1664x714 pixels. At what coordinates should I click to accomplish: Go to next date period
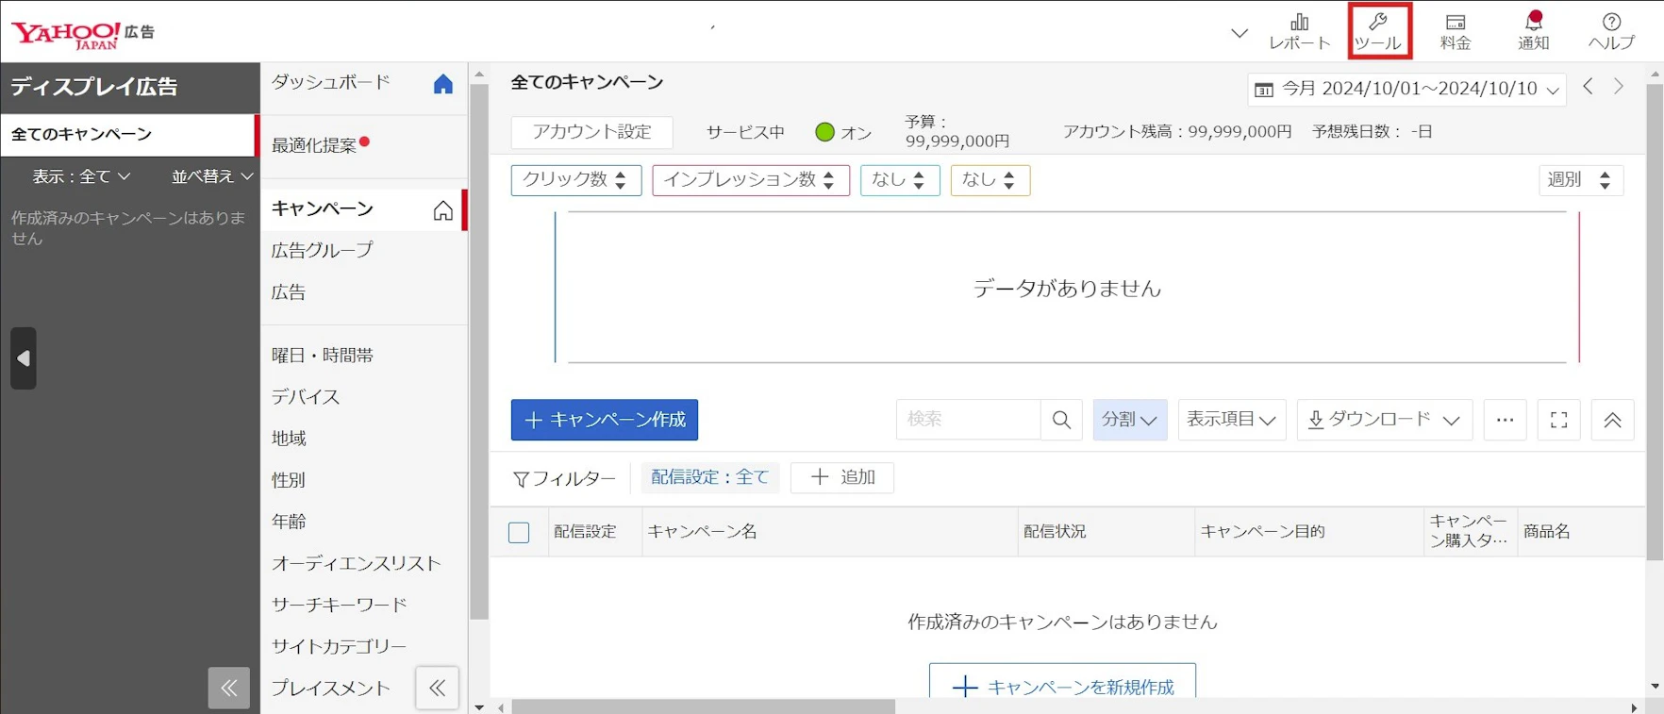click(1619, 87)
